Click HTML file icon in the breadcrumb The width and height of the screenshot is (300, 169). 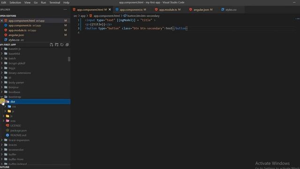point(90,15)
